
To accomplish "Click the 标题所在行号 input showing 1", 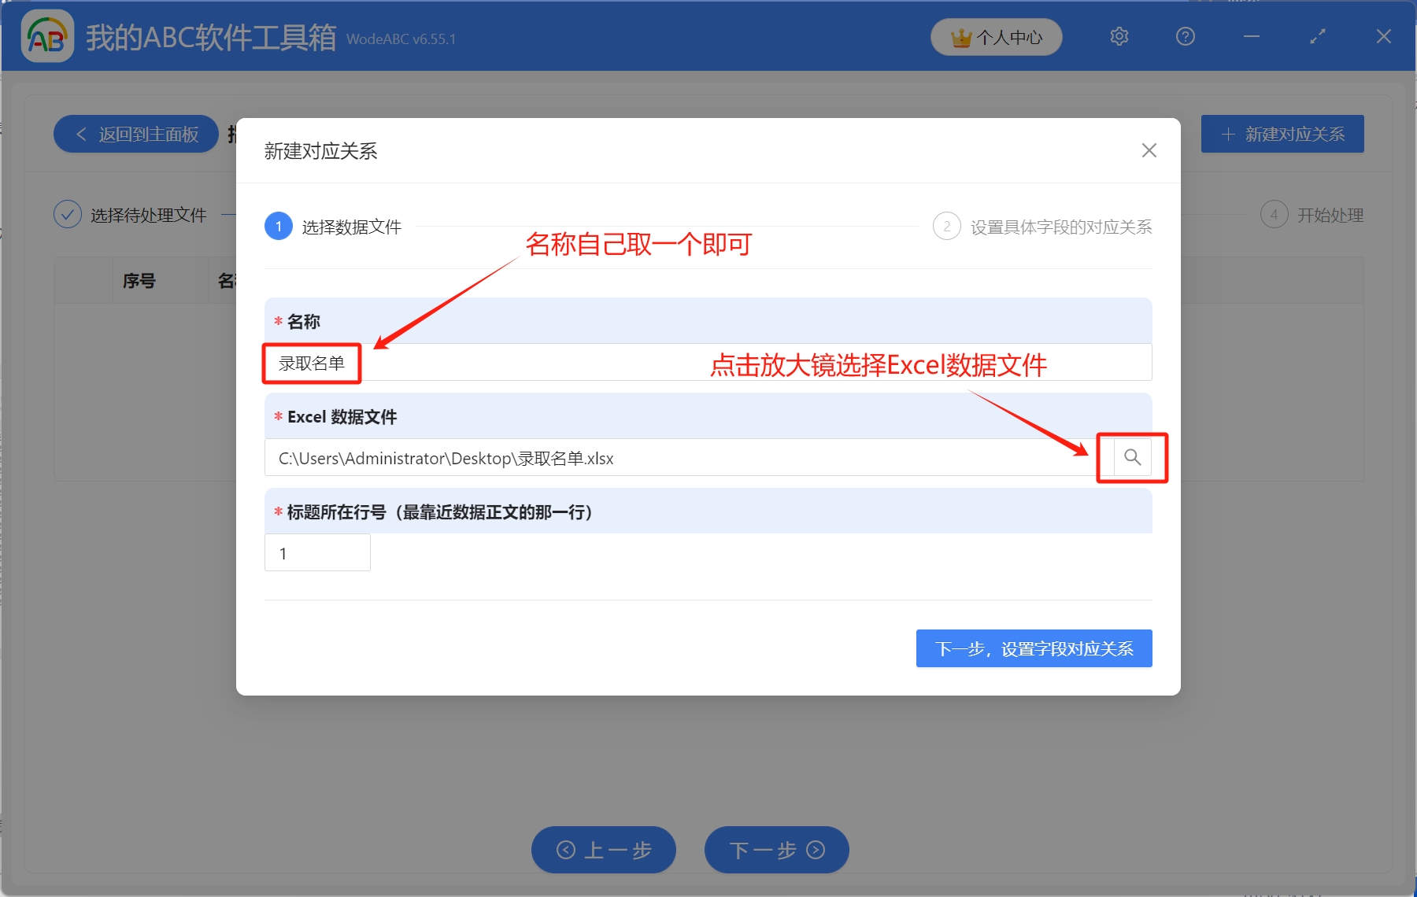I will (x=316, y=552).
